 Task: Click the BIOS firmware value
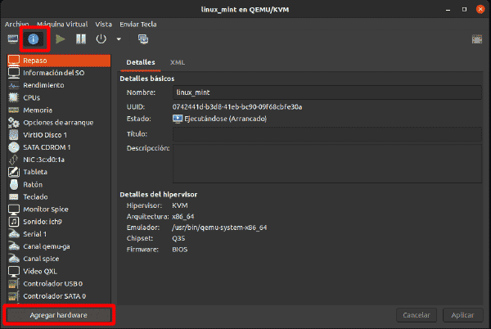click(x=180, y=250)
